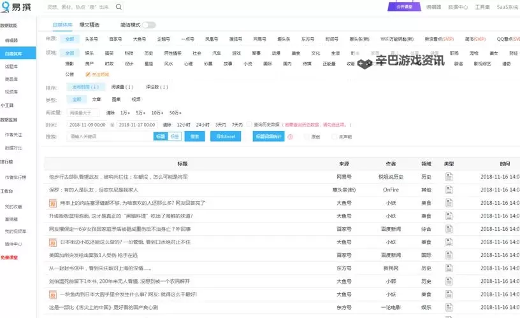
Task: Click document type icon in OnFire row
Action: pos(449,190)
